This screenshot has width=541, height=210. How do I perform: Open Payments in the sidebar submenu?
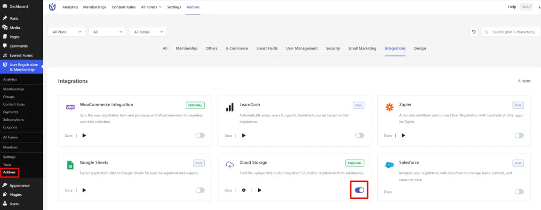click(11, 112)
